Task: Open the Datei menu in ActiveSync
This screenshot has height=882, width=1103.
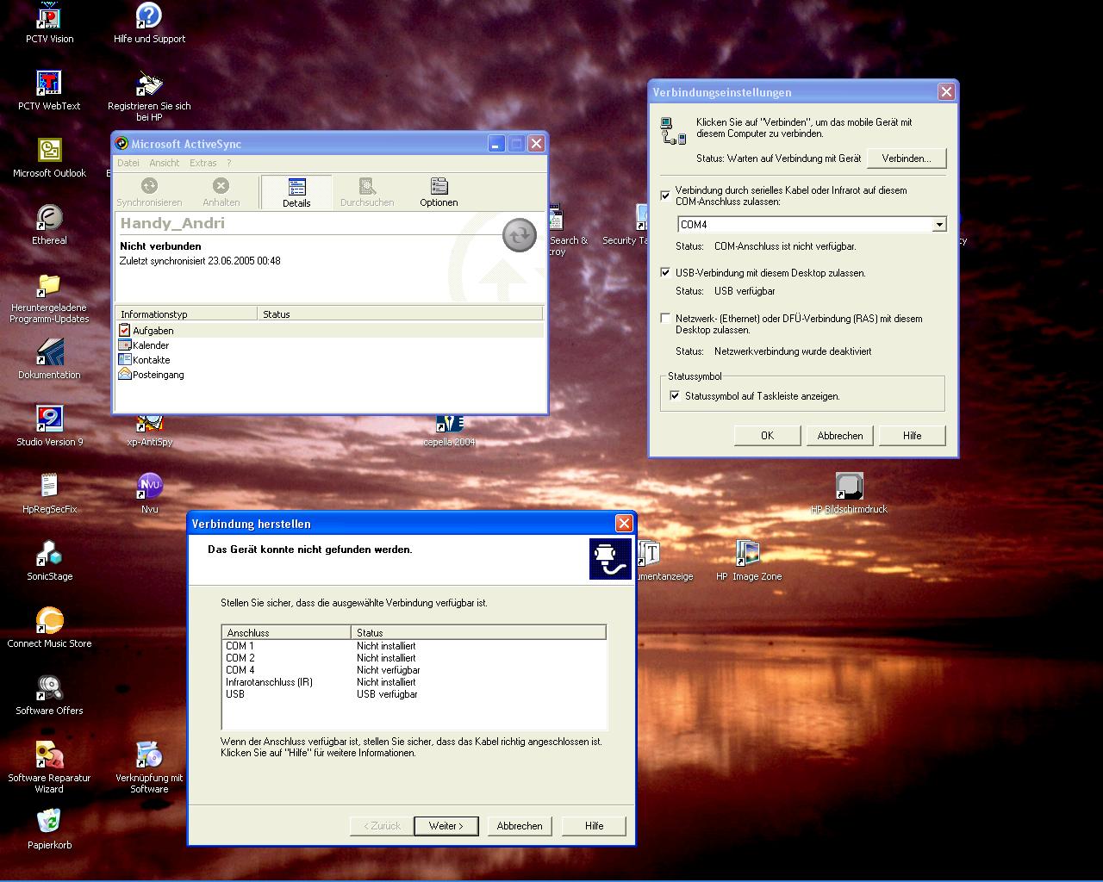Action: (128, 163)
